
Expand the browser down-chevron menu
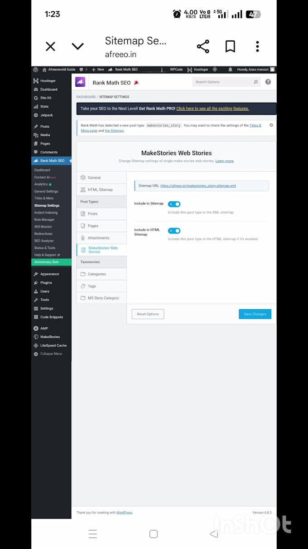pyautogui.click(x=78, y=46)
